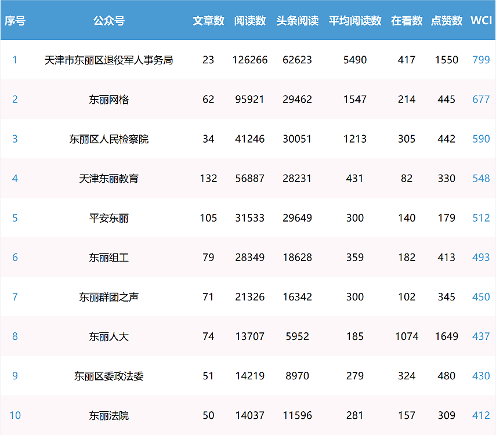The height and width of the screenshot is (435, 496).
Task: Select 天津市东丽区退役军人事务局 account name
Action: (109, 60)
